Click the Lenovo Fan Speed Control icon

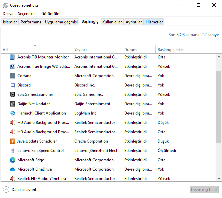tap(13, 151)
